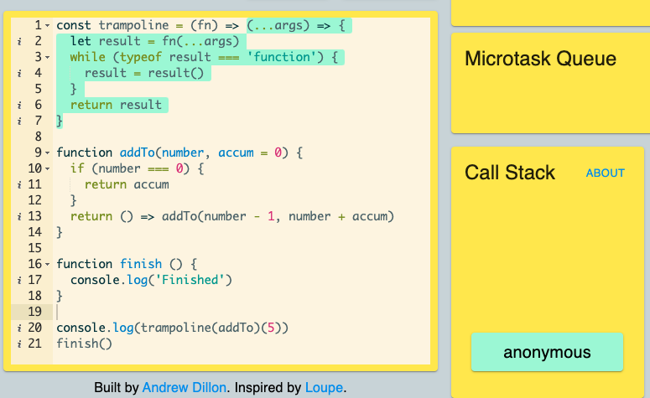The image size is (650, 398).
Task: Click the info marker on line 2
Action: click(19, 41)
